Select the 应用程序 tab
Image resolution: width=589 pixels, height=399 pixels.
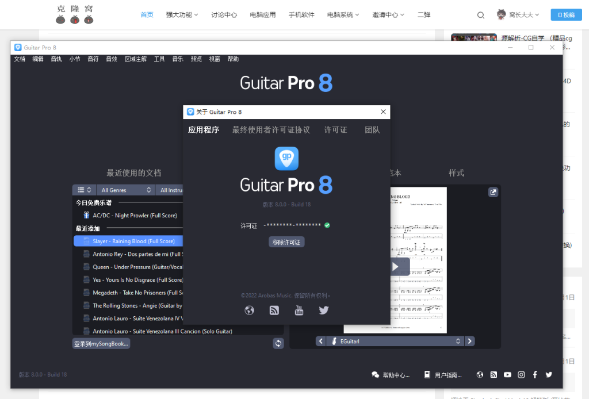[x=204, y=130]
